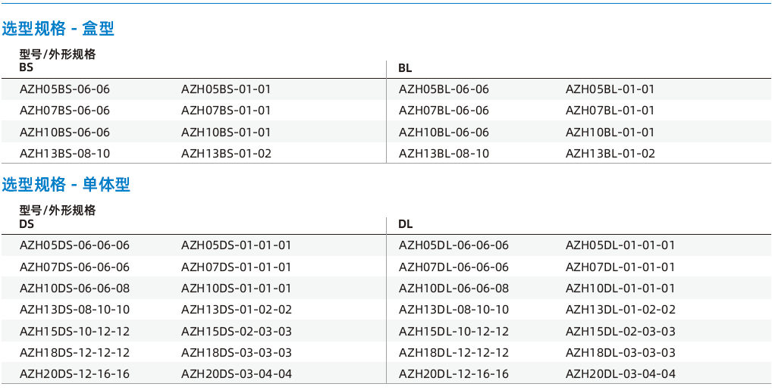Click the BS column header
The height and width of the screenshot is (390, 772).
(x=26, y=68)
